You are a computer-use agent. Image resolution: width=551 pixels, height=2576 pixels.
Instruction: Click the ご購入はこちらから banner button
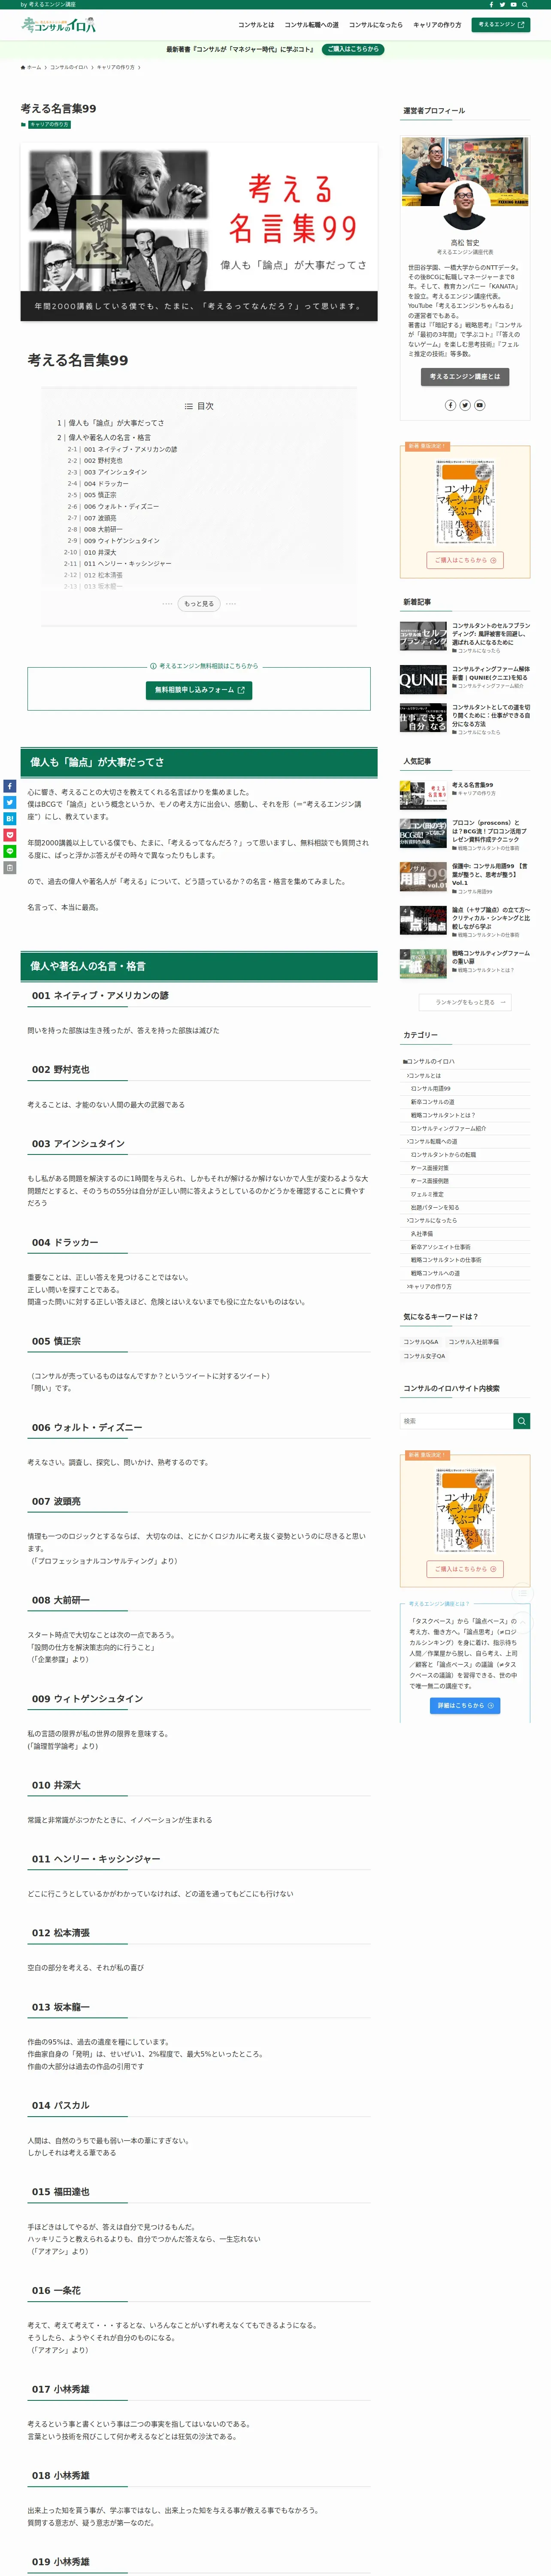(x=354, y=49)
